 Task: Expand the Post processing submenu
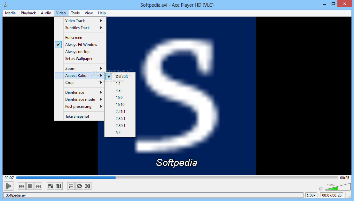pos(80,106)
